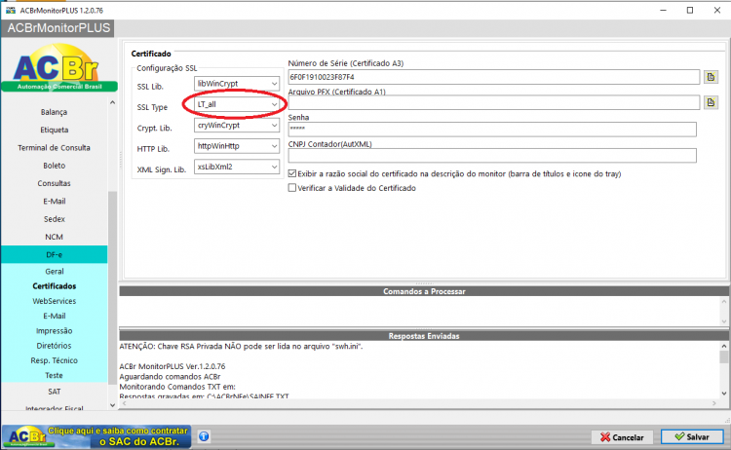Open Geral under DF-e

point(54,271)
